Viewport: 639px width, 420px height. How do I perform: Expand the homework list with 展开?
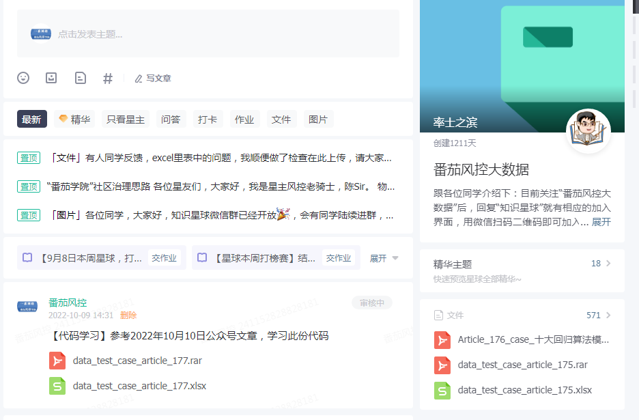[x=384, y=258]
